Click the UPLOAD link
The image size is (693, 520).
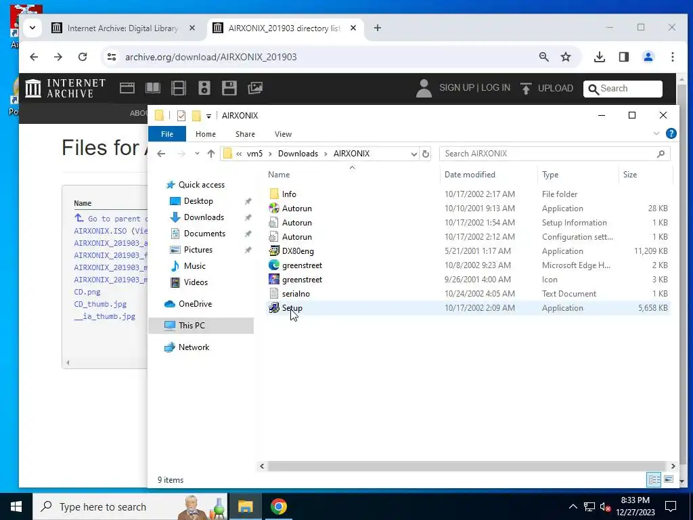pos(555,88)
